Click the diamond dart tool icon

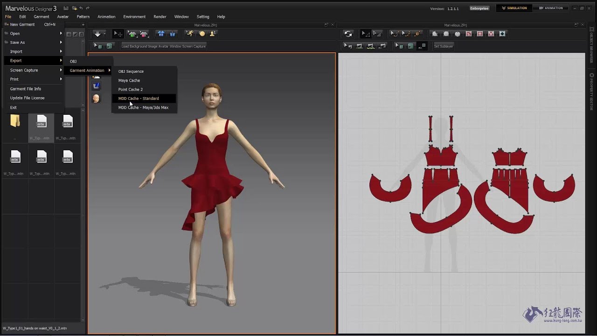click(x=502, y=34)
